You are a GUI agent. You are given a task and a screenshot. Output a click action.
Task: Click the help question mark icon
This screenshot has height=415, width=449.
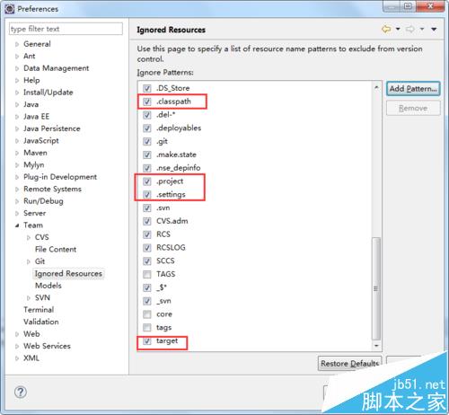[21, 392]
